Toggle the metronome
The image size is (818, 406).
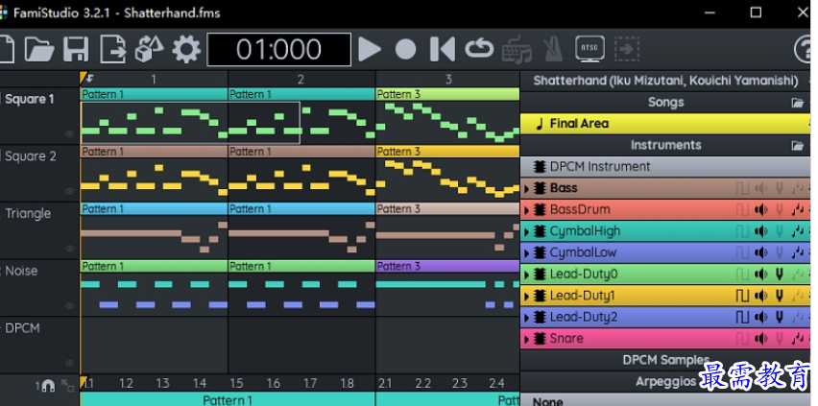(x=553, y=50)
